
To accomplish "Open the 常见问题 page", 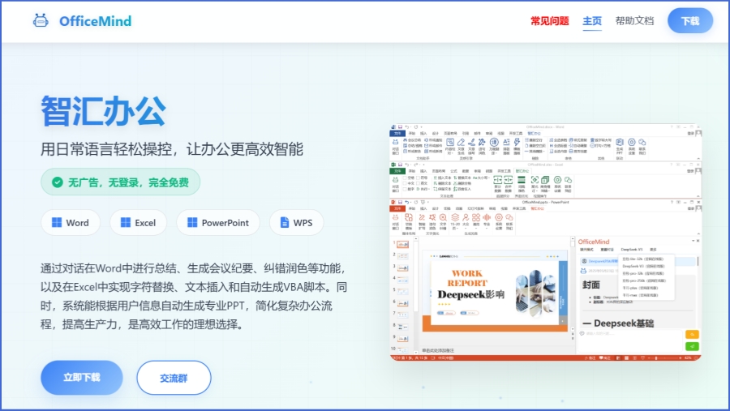I will [549, 21].
